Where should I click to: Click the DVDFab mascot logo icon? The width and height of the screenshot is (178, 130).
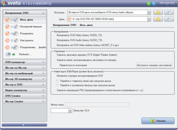point(4,3)
